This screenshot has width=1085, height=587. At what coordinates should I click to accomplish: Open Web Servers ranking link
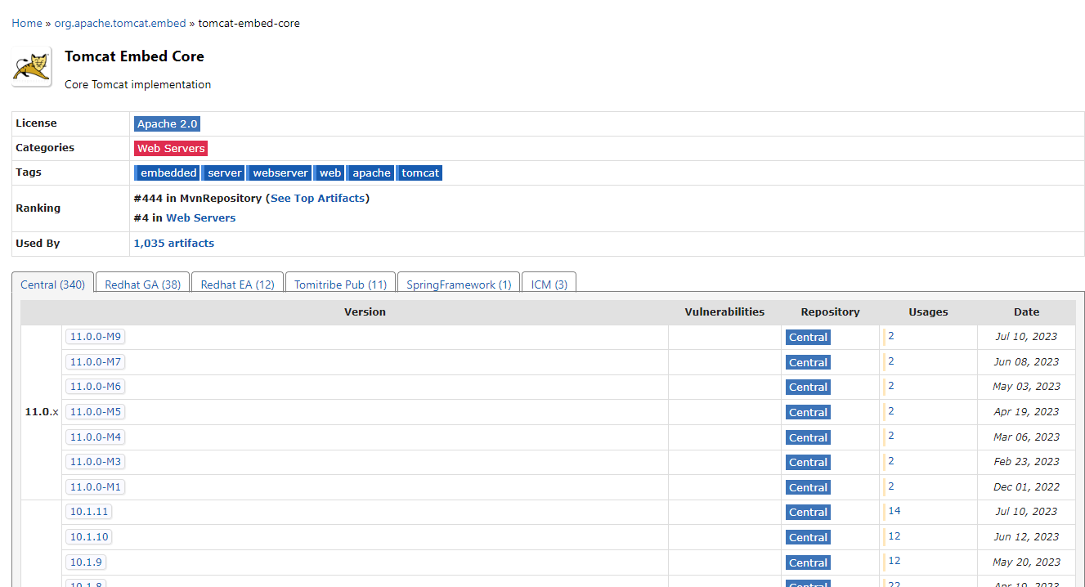[x=200, y=217]
